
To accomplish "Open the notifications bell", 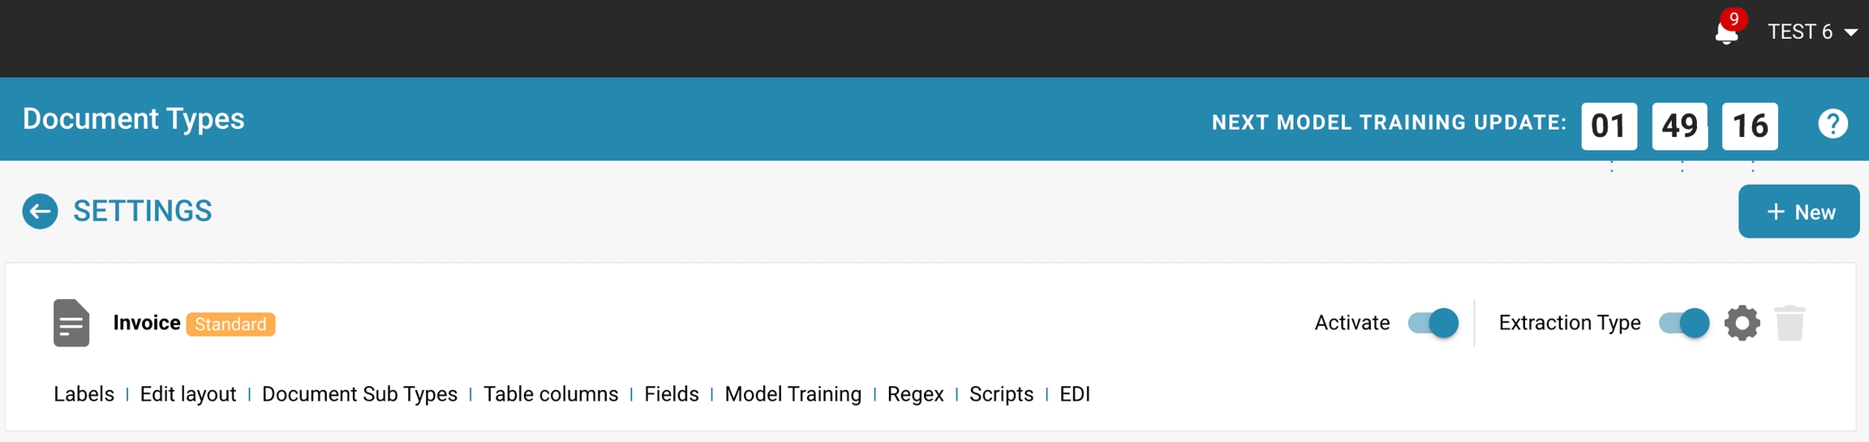I will click(x=1726, y=32).
